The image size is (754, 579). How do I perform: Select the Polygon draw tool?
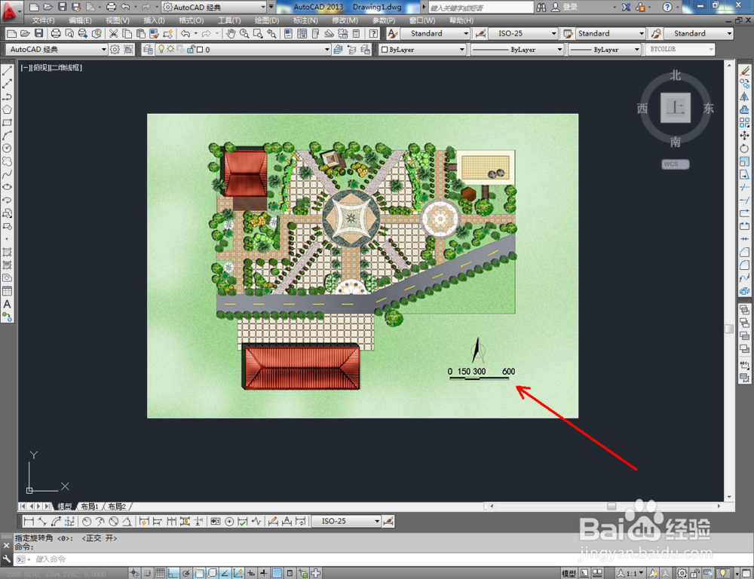[8, 109]
